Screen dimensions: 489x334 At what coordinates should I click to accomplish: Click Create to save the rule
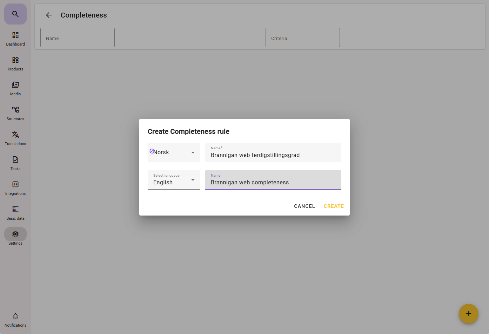point(333,206)
